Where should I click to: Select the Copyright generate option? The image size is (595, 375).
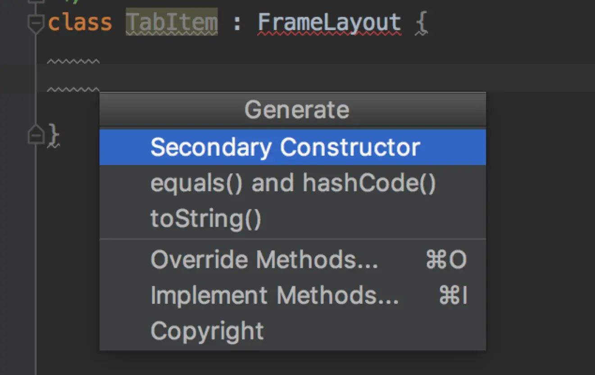[x=207, y=331]
